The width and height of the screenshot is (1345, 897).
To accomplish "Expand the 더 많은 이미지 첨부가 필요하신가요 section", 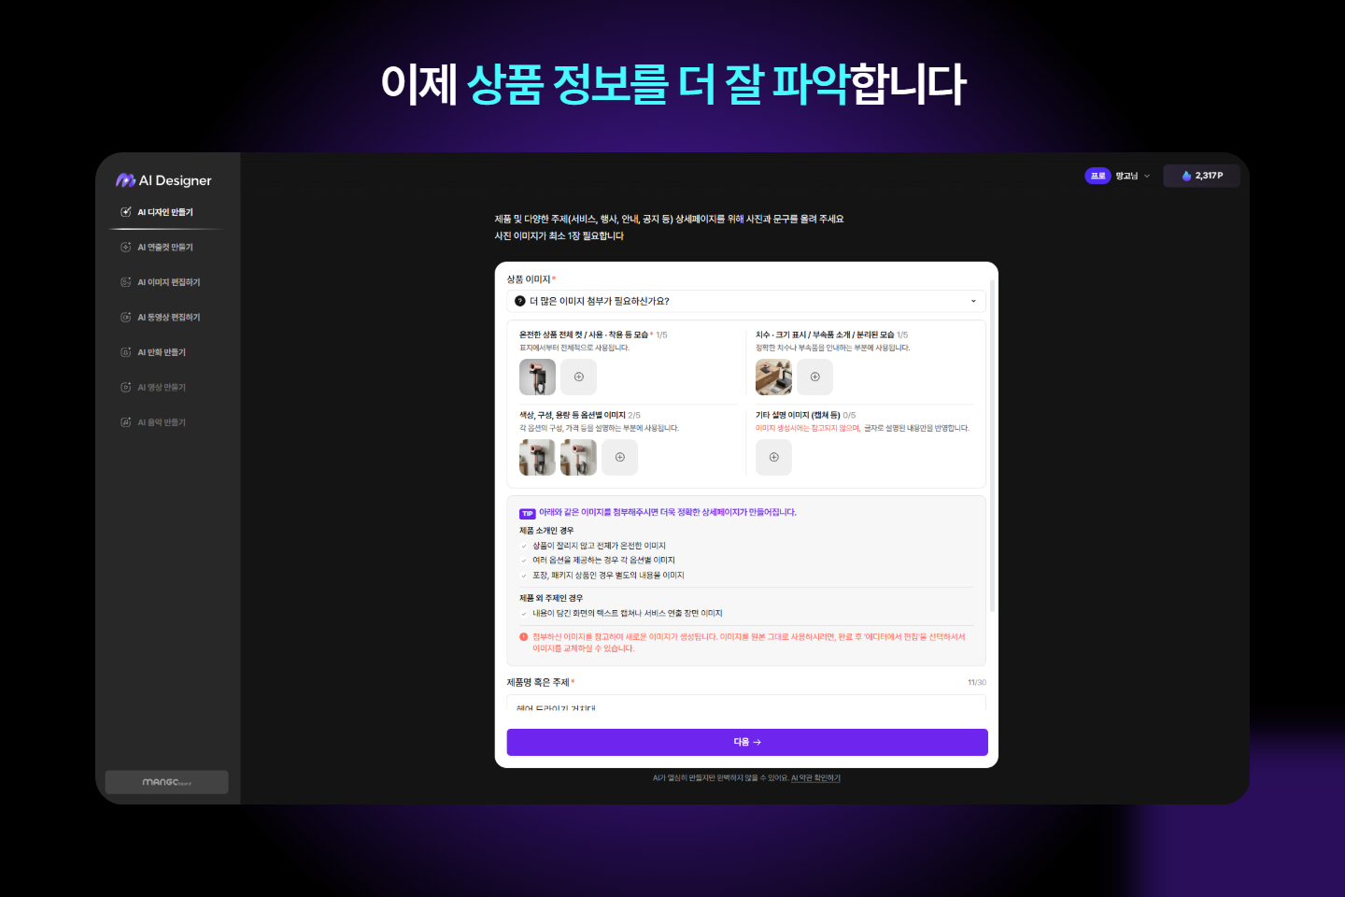I will [x=746, y=301].
